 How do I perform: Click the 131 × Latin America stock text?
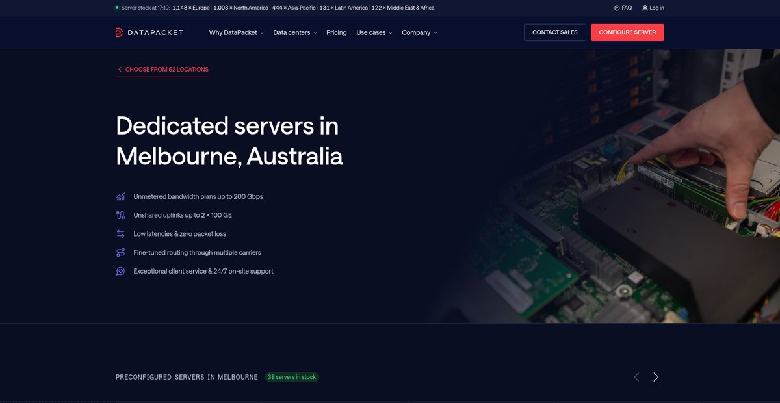pyautogui.click(x=344, y=8)
